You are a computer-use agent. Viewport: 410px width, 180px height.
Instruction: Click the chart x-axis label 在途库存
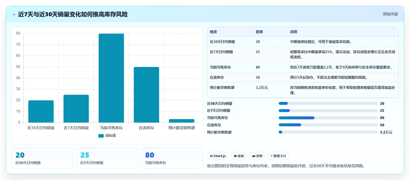[146, 128]
